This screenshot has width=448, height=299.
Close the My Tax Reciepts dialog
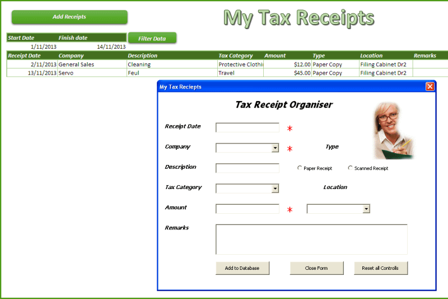430,86
